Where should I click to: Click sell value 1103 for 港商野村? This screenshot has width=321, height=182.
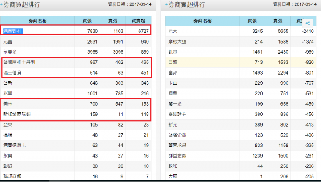pos(118,31)
